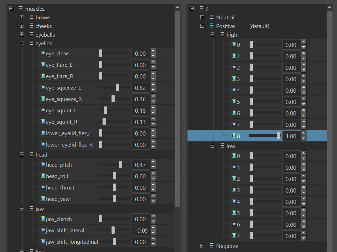Select the cheeks tree item
This screenshot has width=337, height=252.
click(44, 26)
